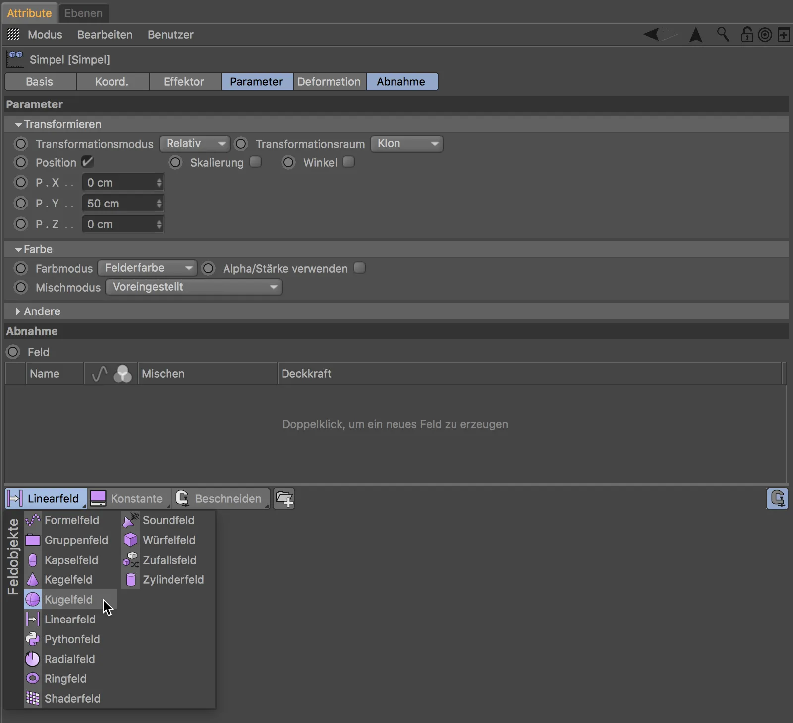Toggle the lock element icon
The width and height of the screenshot is (793, 723).
(747, 34)
